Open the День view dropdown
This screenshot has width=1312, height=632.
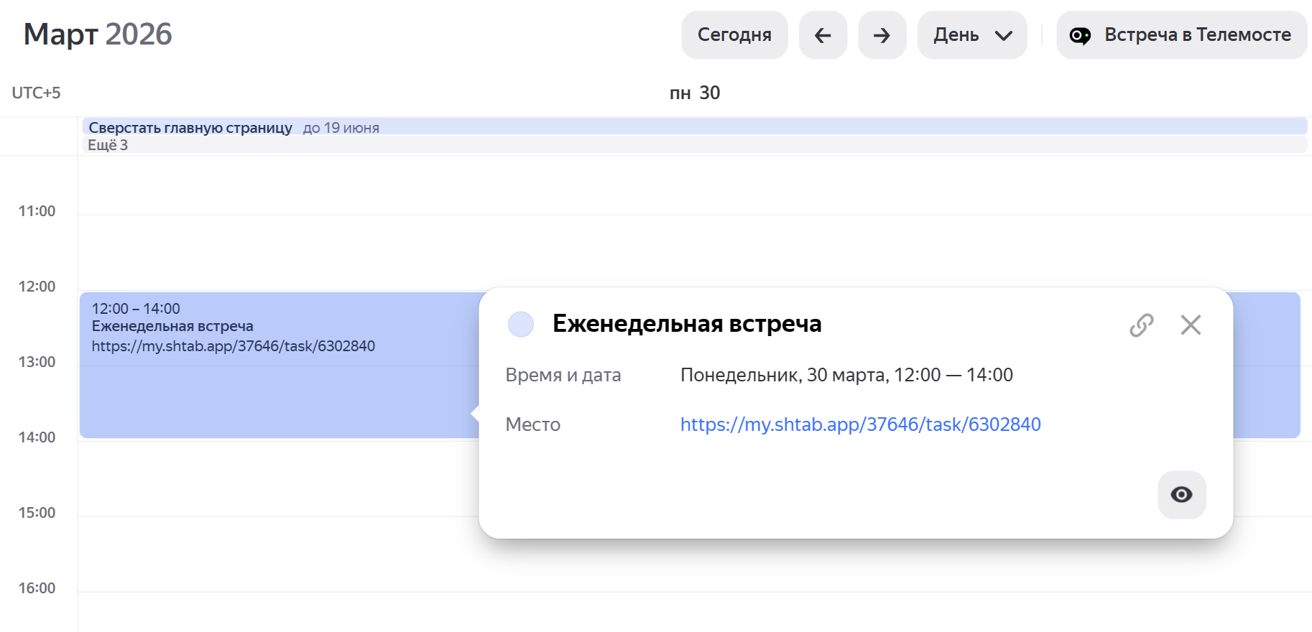pos(971,35)
